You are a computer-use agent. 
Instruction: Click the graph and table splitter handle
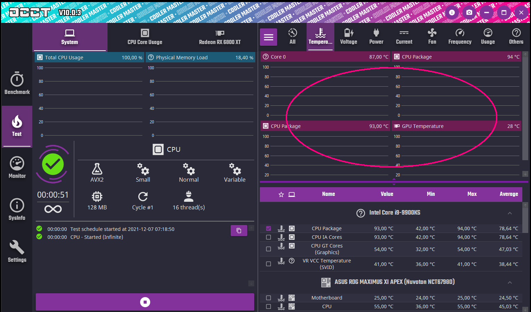coord(394,182)
